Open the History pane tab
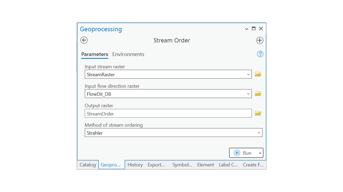Screen dimensions: 343x192 (x=135, y=165)
